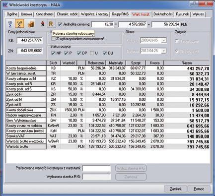Image resolution: width=215 pixels, height=196 pixels.
Task: Select the Zysk od R row label
Action: pyautogui.click(x=26, y=94)
